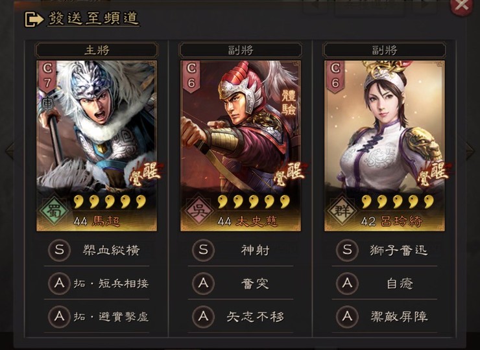480x350 pixels.
Task: Click the A-rank badge beside 自癒
Action: coord(347,284)
